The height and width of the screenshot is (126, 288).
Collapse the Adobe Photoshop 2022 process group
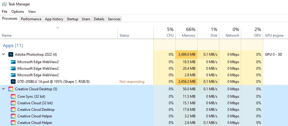[4, 54]
